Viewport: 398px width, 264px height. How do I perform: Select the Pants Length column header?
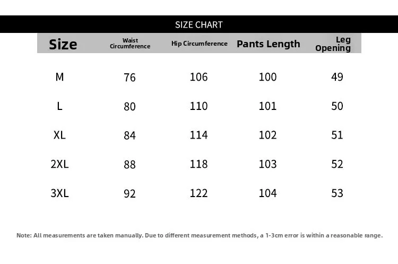(x=269, y=44)
